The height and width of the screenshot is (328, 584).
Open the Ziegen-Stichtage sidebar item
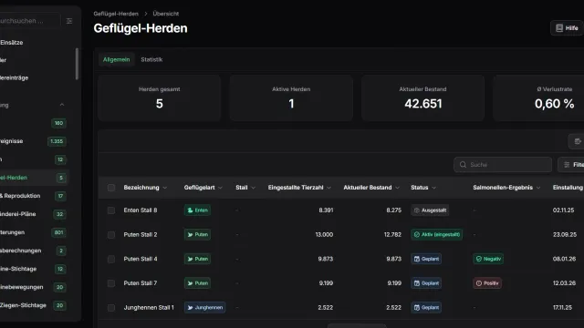tap(35, 305)
